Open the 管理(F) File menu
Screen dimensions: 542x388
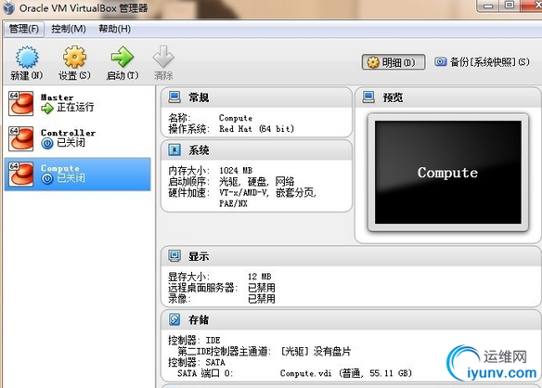[24, 29]
